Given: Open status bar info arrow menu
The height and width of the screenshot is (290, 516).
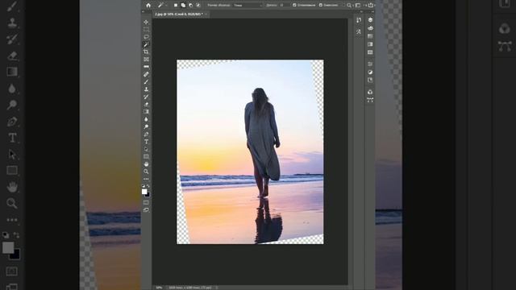Looking at the screenshot, I should pyautogui.click(x=217, y=288).
